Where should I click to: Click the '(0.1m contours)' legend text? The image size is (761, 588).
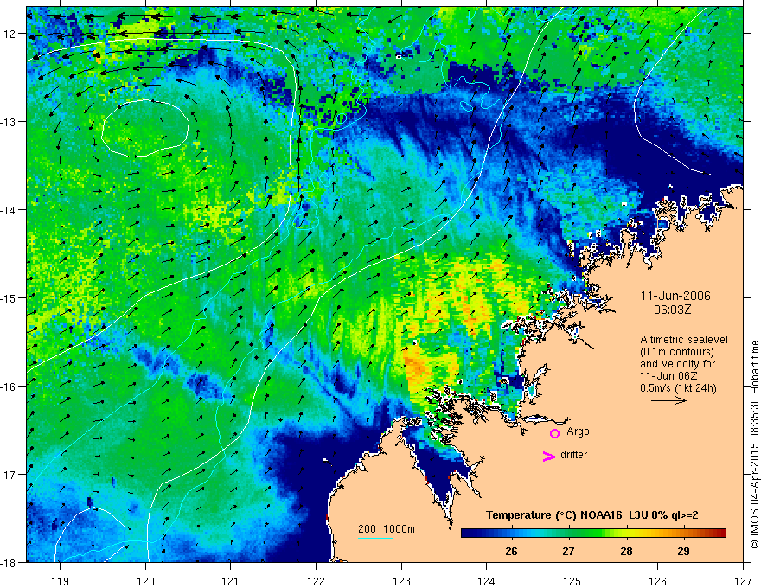(x=677, y=352)
